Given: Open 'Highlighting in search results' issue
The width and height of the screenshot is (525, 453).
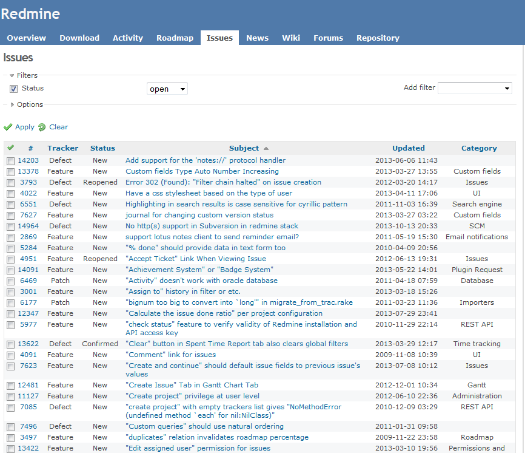Looking at the screenshot, I should pyautogui.click(x=236, y=204).
